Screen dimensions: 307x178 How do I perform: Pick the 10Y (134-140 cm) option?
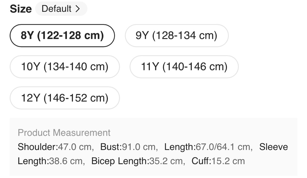point(65,67)
